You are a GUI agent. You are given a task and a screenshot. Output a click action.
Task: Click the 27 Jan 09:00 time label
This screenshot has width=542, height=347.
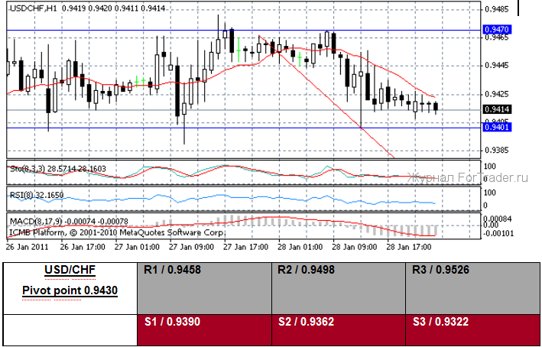tap(191, 247)
